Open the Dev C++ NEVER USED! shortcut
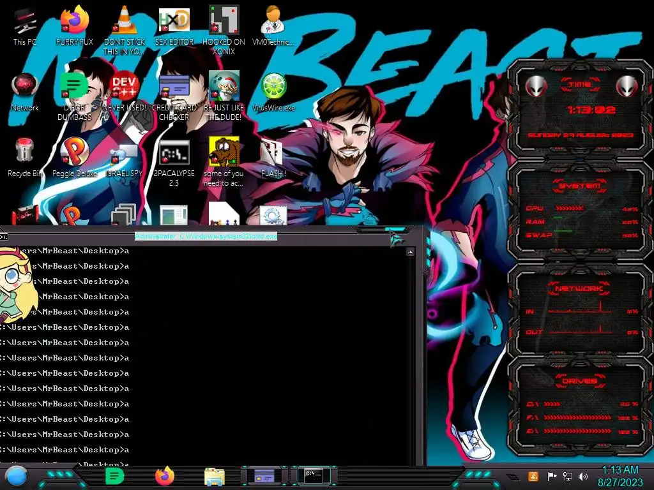The height and width of the screenshot is (490, 654). click(x=125, y=92)
